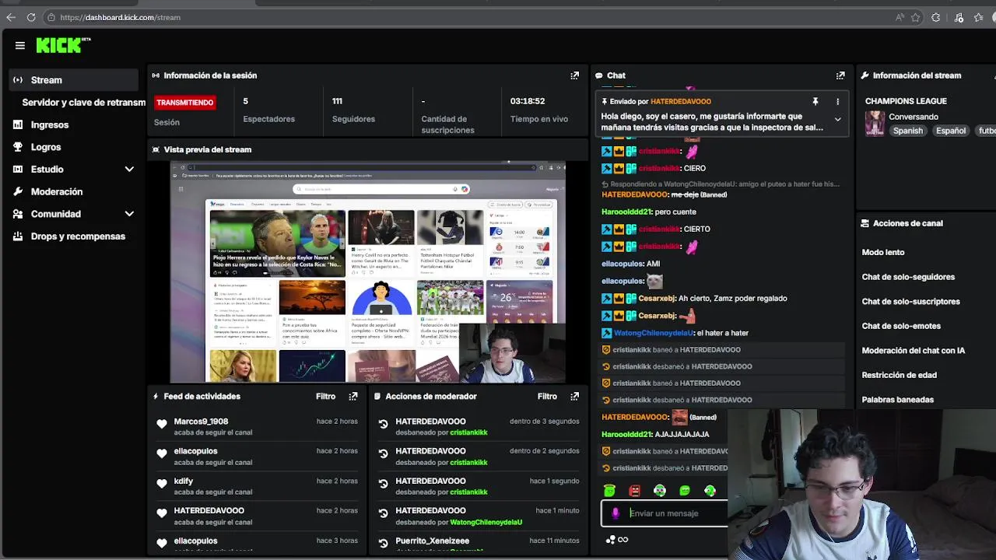Select the red angry face emote
996x560 pixels.
pyautogui.click(x=635, y=491)
